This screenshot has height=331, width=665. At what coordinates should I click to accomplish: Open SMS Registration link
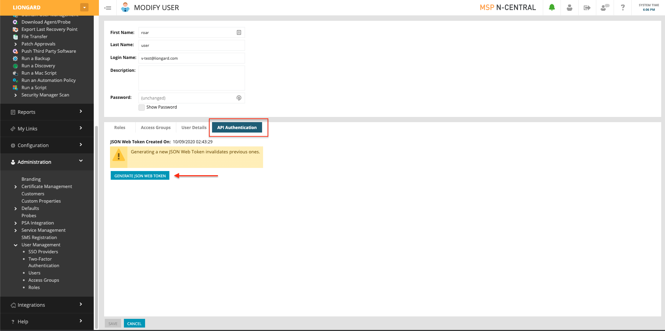click(x=39, y=238)
